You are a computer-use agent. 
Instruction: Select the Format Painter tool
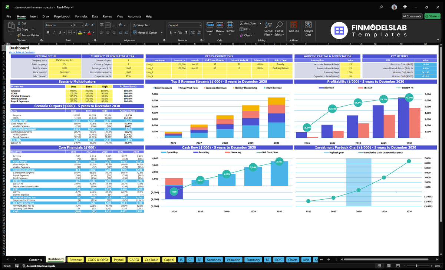tap(28, 35)
